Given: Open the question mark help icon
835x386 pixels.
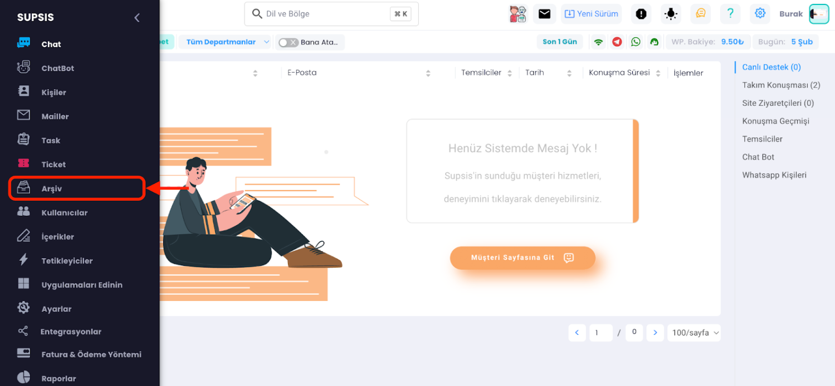Looking at the screenshot, I should [730, 13].
